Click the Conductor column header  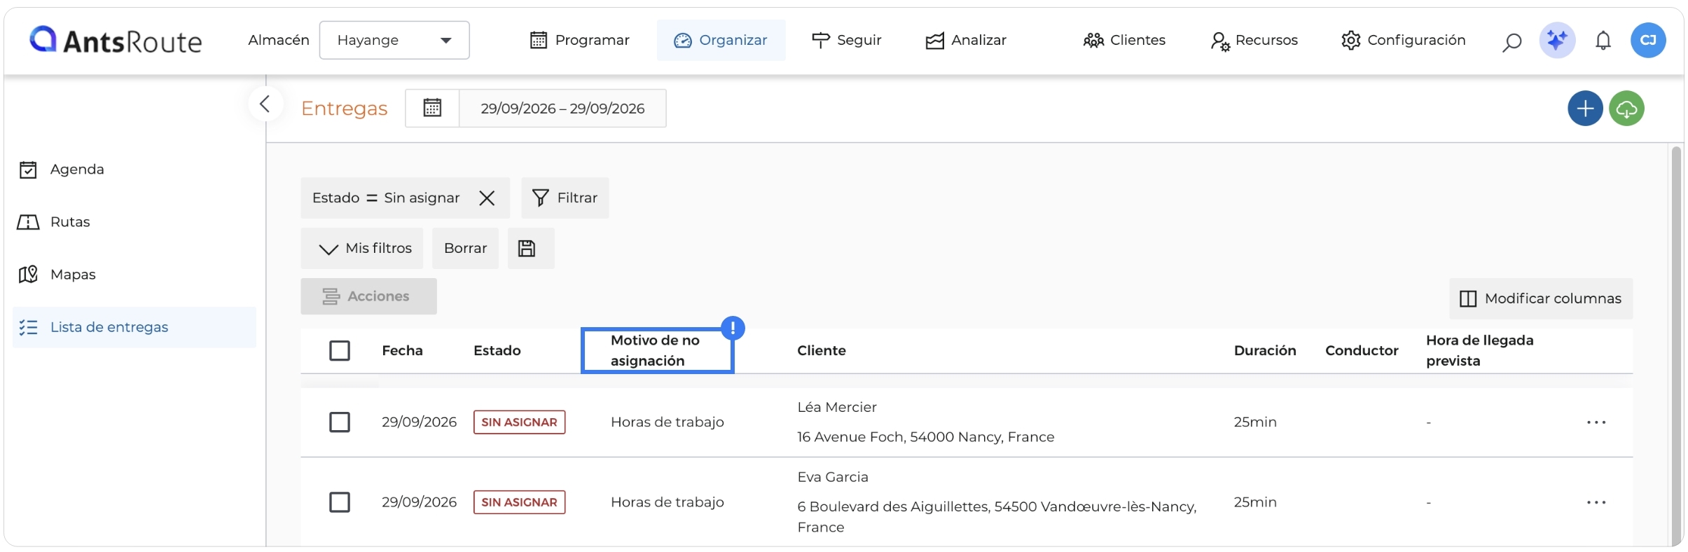click(1362, 350)
